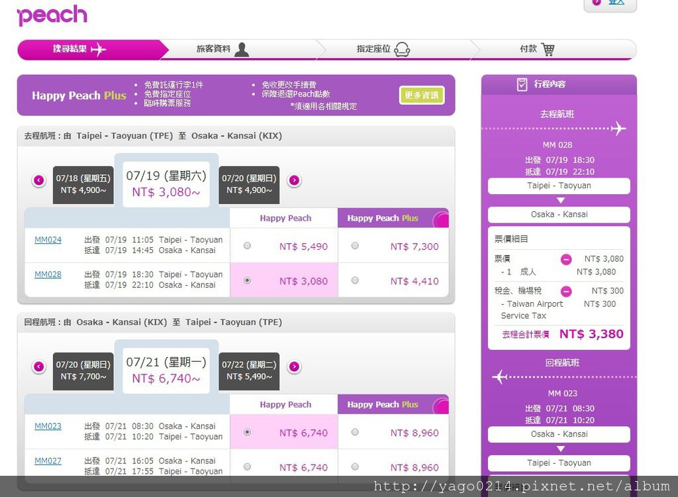The height and width of the screenshot is (497, 678).
Task: Click the 票價細目 heading
Action: point(511,239)
